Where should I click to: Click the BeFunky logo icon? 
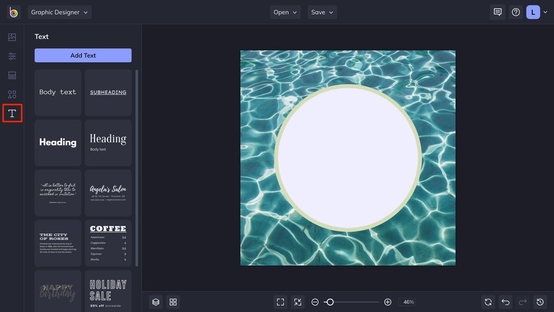(x=13, y=12)
